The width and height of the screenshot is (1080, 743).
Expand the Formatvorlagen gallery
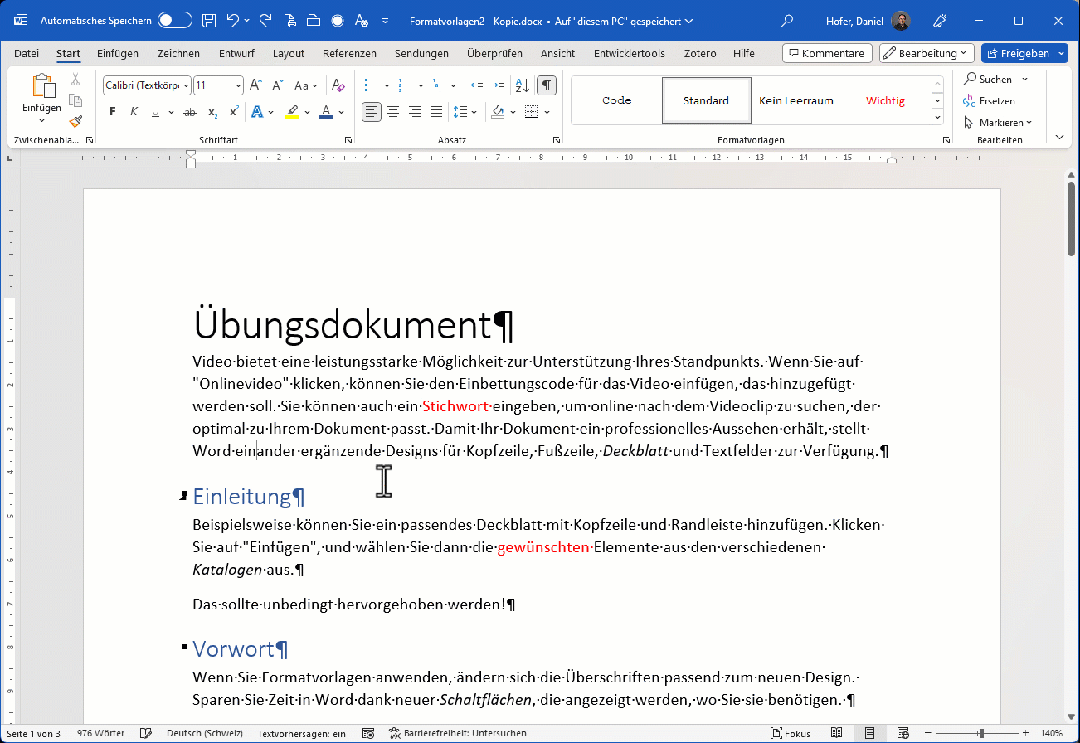(938, 117)
